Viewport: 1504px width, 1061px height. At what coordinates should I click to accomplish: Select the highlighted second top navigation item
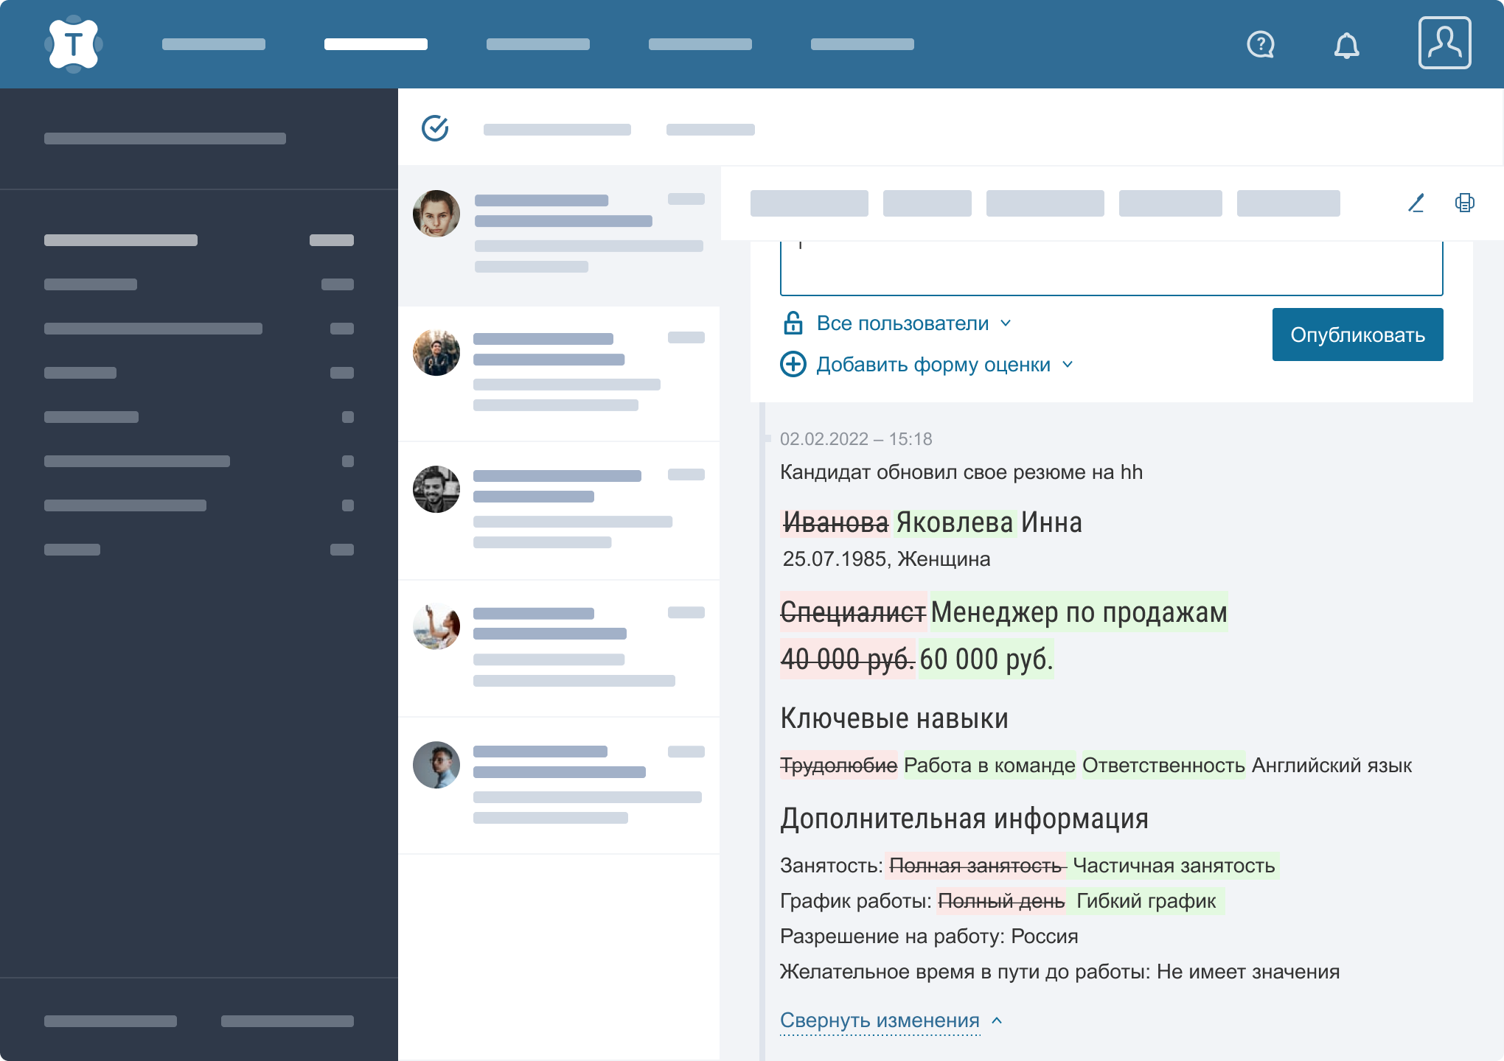pyautogui.click(x=376, y=44)
